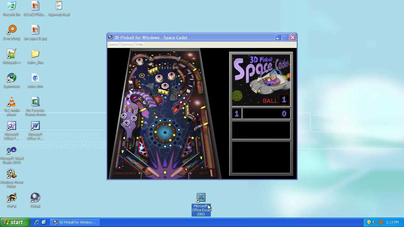Select the Recycle Bin desktop icon
Screen dimensions: 404x227
[11, 9]
